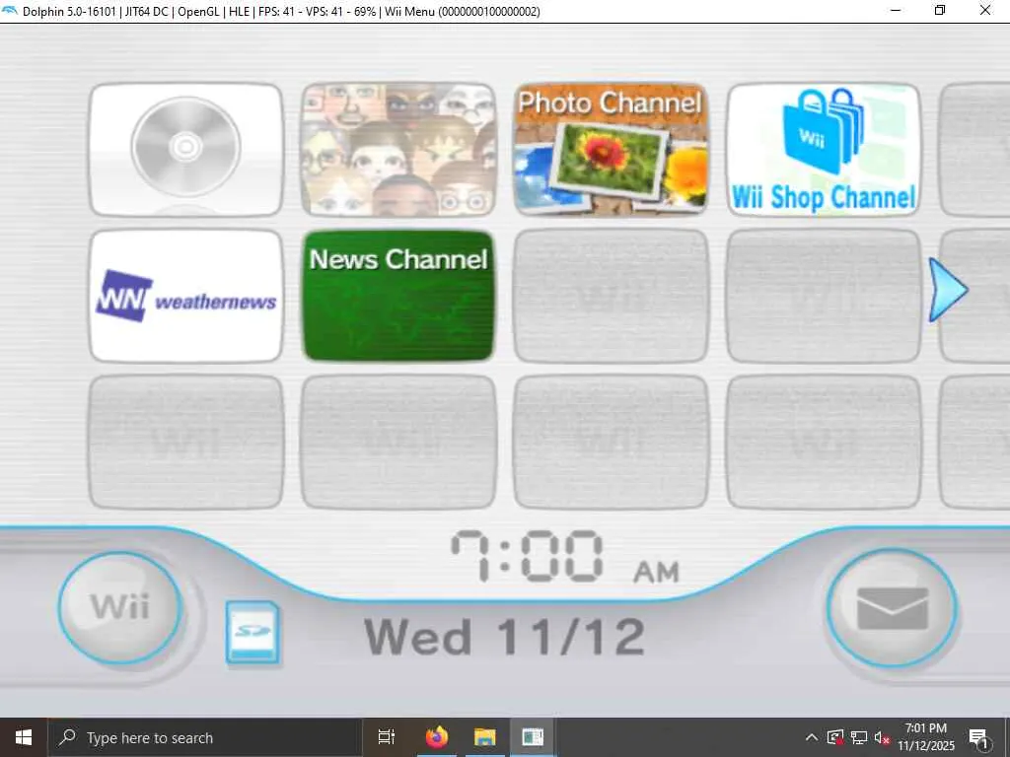Show hidden system tray icons
The image size is (1010, 757).
[812, 737]
